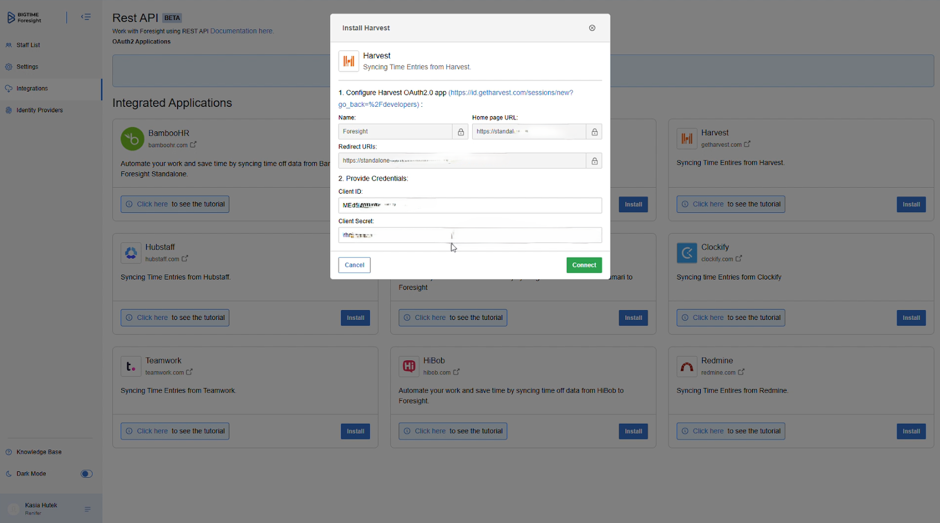Viewport: 940px width, 523px height.
Task: Click lock icon beside Redirect URIs
Action: [x=595, y=161]
